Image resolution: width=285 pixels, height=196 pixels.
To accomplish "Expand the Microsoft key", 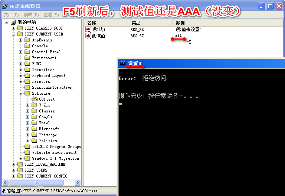I will coord(28,129).
